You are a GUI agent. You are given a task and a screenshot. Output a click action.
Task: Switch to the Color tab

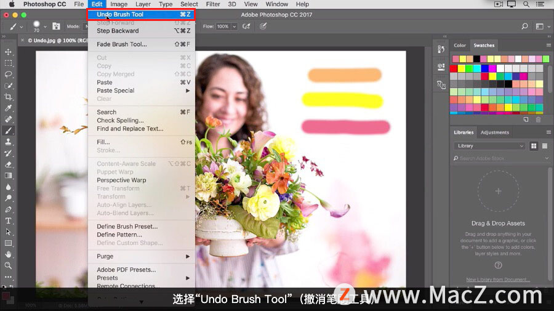click(460, 45)
